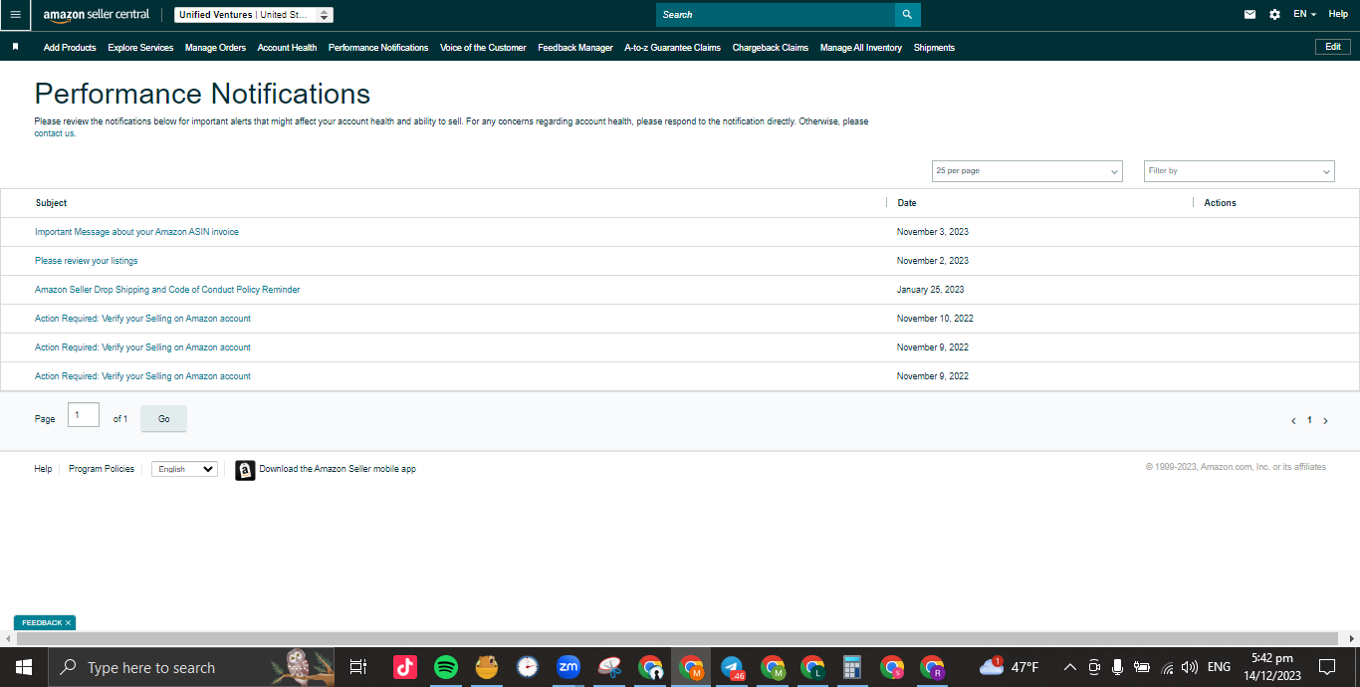Click the page number input field

point(84,415)
